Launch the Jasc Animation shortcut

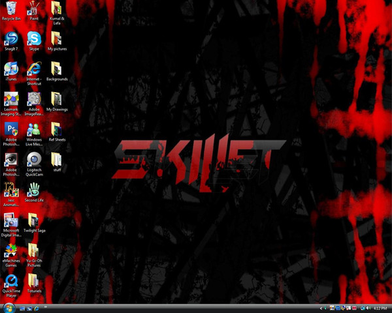coord(11,194)
